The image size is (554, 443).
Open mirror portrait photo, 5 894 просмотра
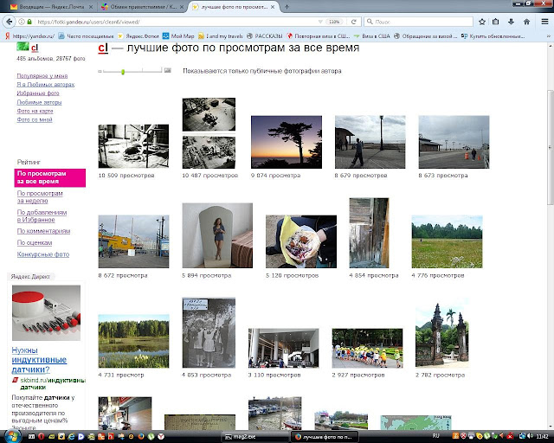pos(217,235)
